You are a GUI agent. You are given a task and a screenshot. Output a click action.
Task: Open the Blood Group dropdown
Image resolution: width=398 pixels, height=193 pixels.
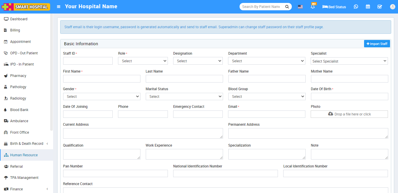pos(267,96)
